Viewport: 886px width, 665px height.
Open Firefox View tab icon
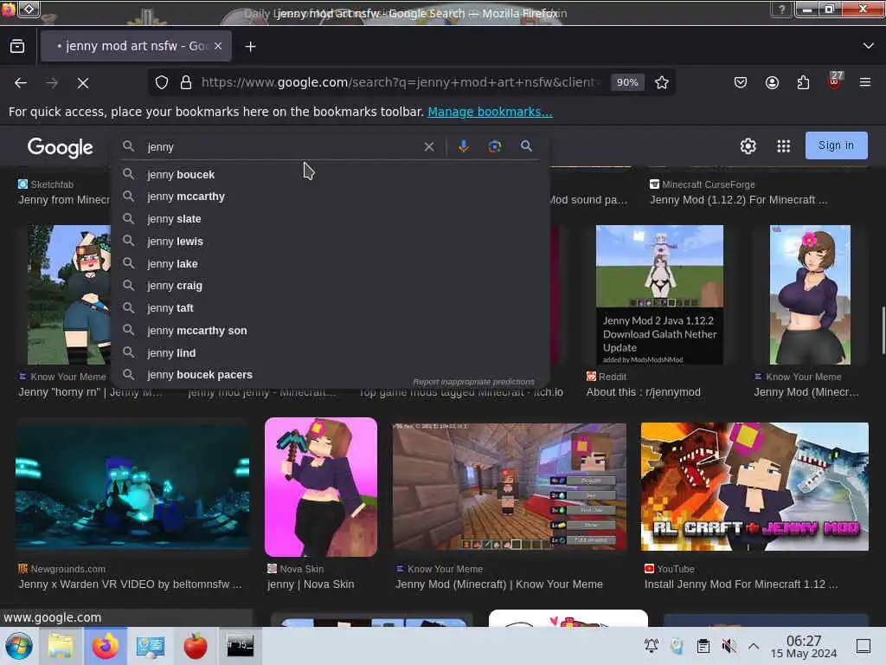pyautogui.click(x=17, y=47)
